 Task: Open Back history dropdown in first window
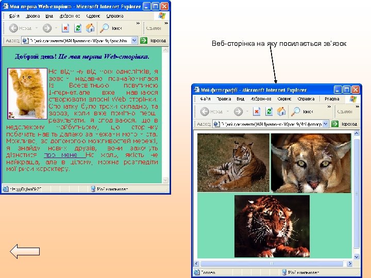37,28
